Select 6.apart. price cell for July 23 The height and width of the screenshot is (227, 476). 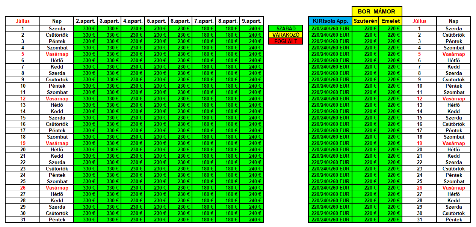[180, 169]
